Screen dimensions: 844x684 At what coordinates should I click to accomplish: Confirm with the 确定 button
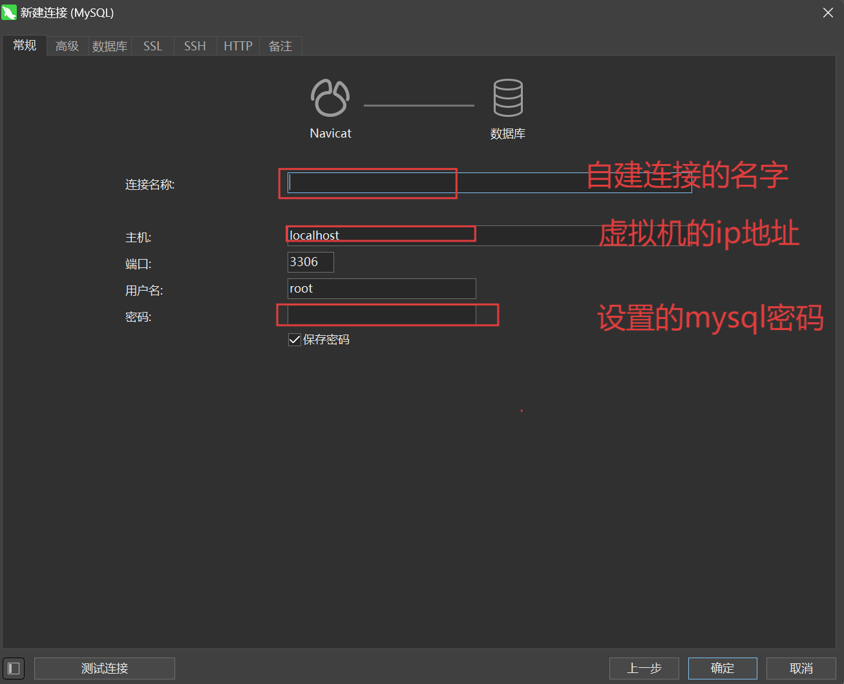coord(723,668)
